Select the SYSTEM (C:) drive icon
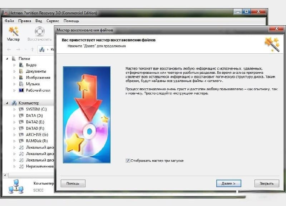Image resolution: width=286 pixels, height=206 pixels. [21, 109]
